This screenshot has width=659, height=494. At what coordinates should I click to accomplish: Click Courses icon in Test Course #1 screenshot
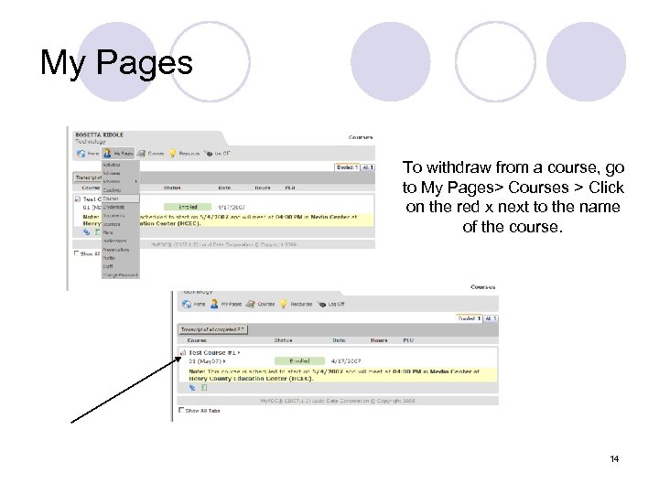pos(251,304)
